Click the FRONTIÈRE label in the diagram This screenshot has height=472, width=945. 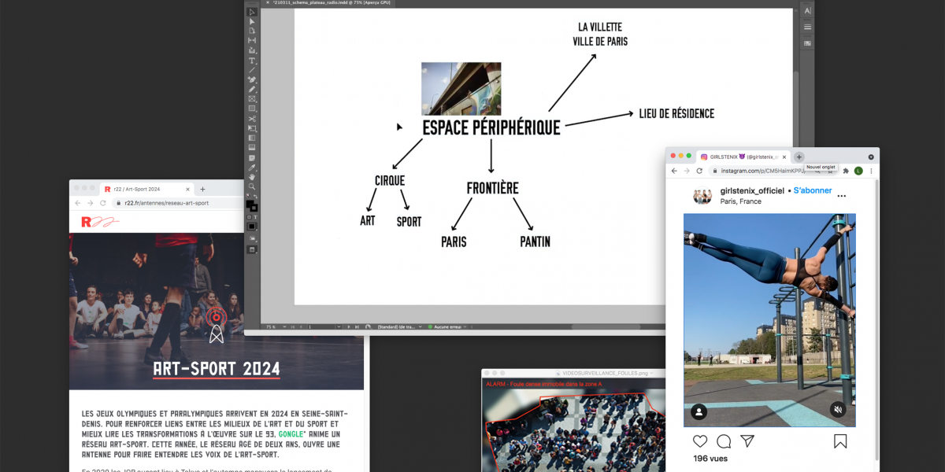coord(492,189)
